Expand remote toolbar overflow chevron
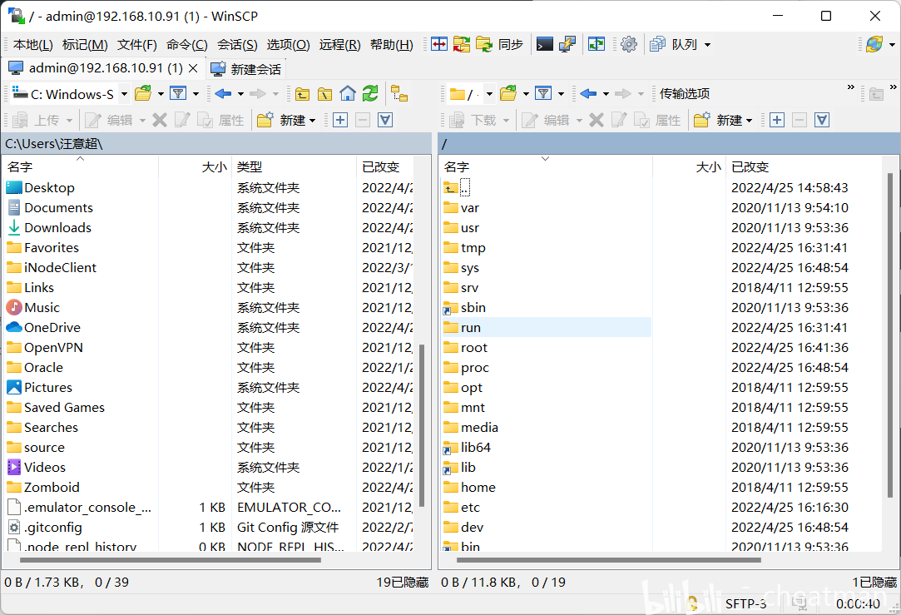 851,87
